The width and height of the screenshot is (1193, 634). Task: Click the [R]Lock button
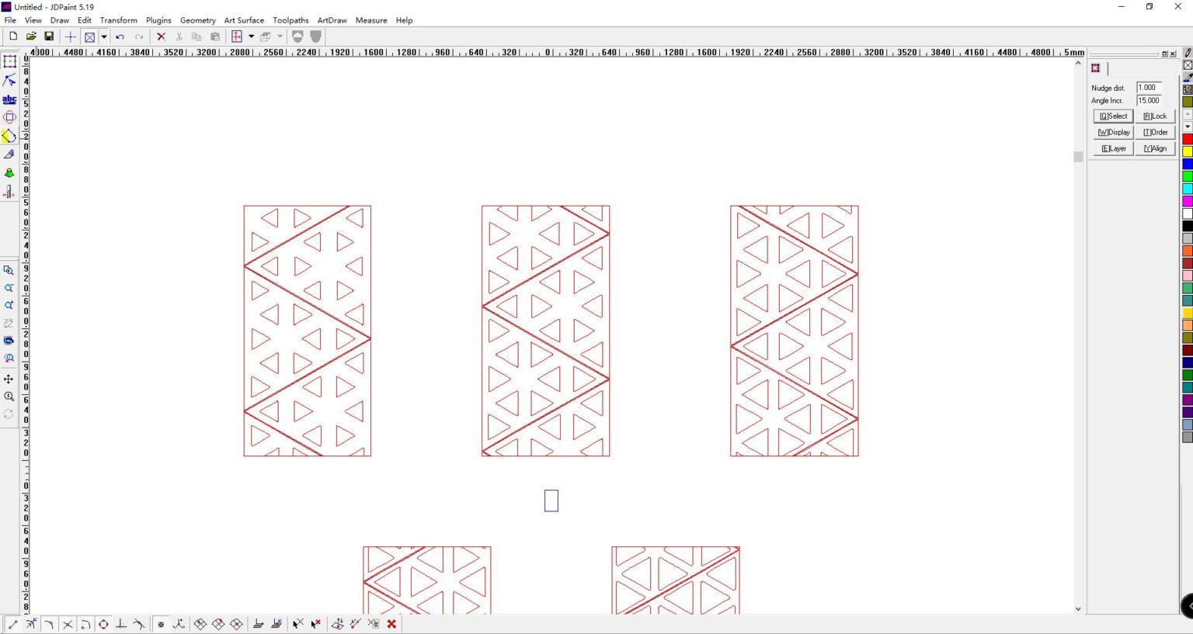click(1155, 116)
